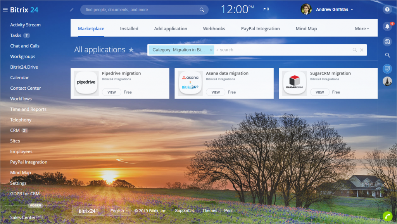Click Andrew Griffiths profile photo
This screenshot has width=397, height=224.
pos(306,9)
